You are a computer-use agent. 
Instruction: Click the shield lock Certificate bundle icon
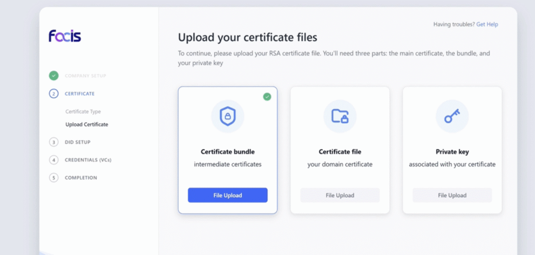pos(227,116)
